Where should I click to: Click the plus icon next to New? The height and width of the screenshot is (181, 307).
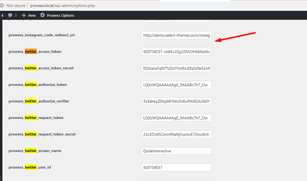click(x=24, y=15)
